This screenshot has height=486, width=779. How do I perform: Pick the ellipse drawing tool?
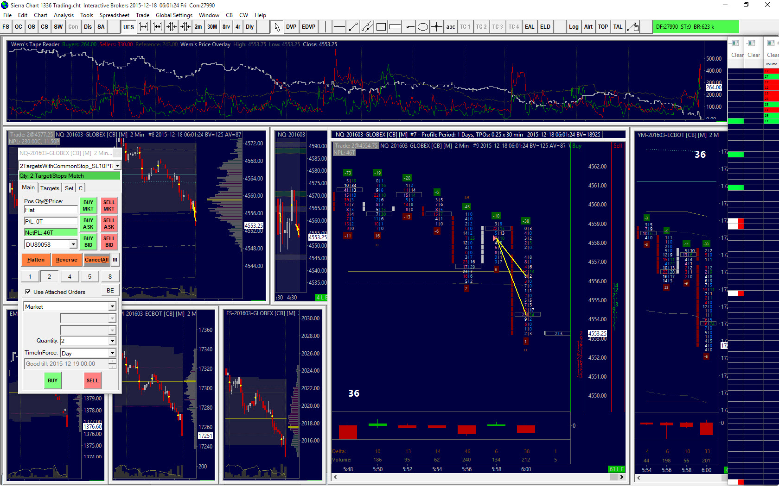[423, 27]
